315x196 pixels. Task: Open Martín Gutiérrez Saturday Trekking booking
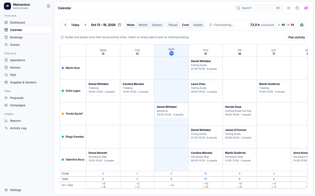tap(274, 88)
